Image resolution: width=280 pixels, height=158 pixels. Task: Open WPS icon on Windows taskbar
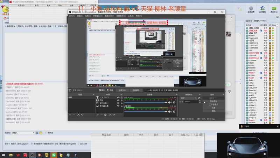18,155
